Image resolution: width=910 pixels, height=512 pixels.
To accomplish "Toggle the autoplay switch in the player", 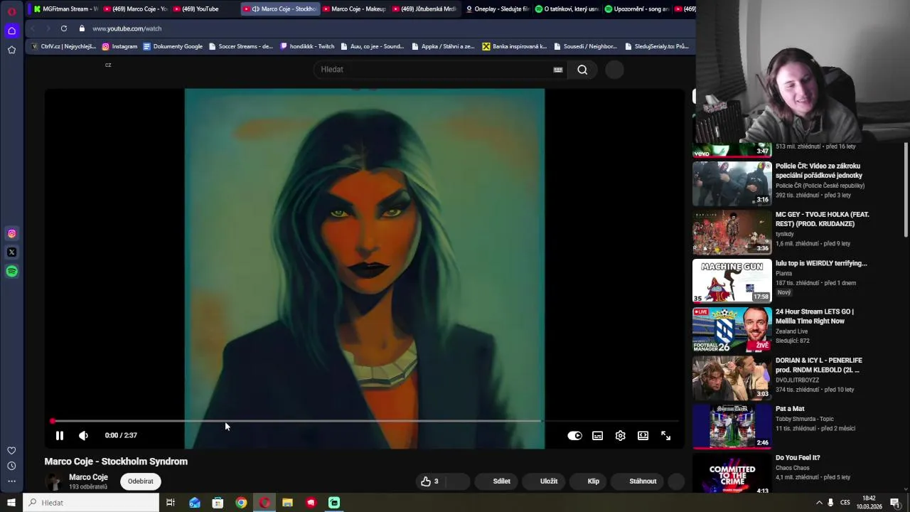I will pyautogui.click(x=574, y=435).
